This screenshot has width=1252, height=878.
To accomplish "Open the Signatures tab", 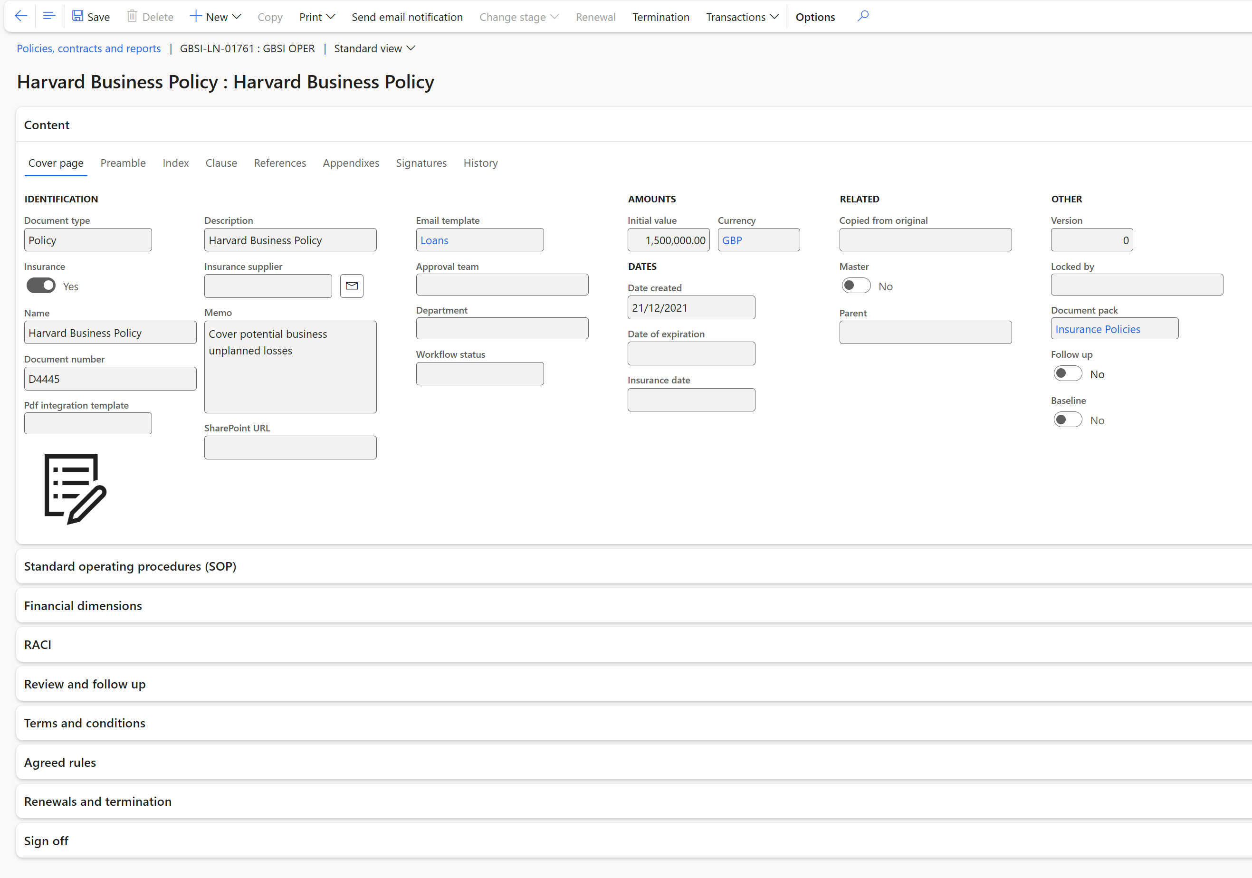I will coord(421,163).
